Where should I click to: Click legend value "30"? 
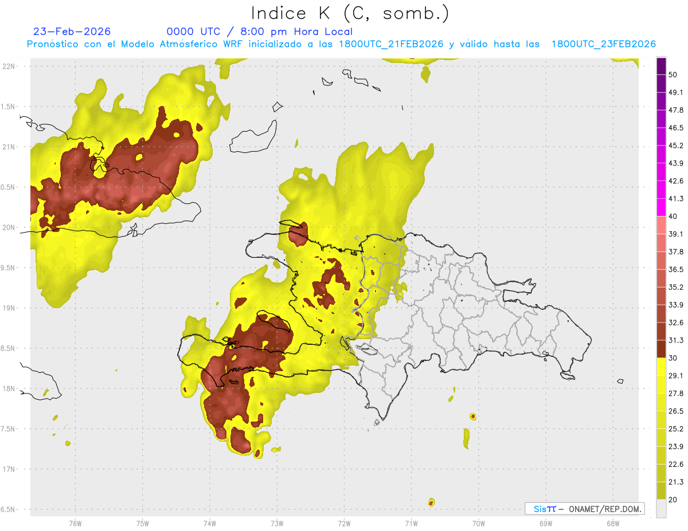tap(673, 358)
